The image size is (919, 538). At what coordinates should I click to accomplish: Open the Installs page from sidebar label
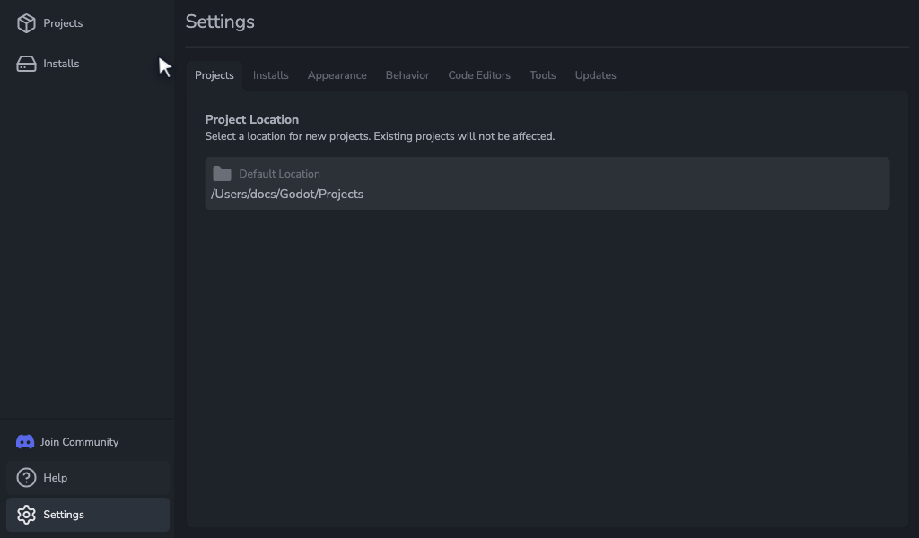click(61, 64)
